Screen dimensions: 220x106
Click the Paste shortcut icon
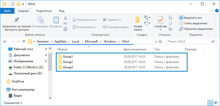65,29
